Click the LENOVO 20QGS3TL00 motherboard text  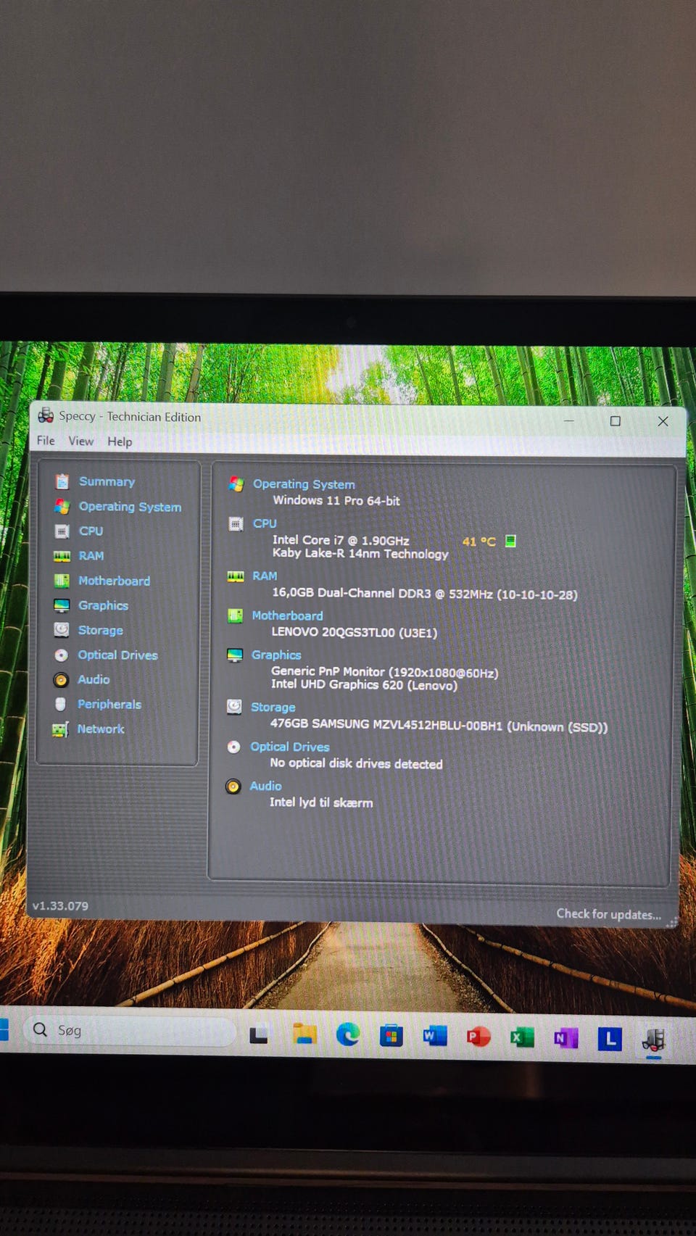(x=355, y=633)
